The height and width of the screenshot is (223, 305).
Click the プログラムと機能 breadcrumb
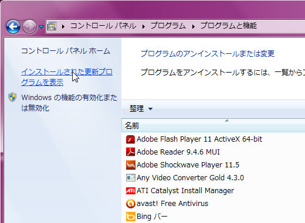[228, 26]
